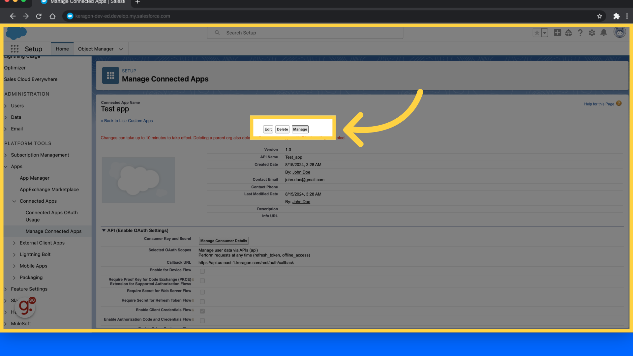Follow Back to List: Custom Apps link
This screenshot has width=633, height=356.
click(x=127, y=121)
